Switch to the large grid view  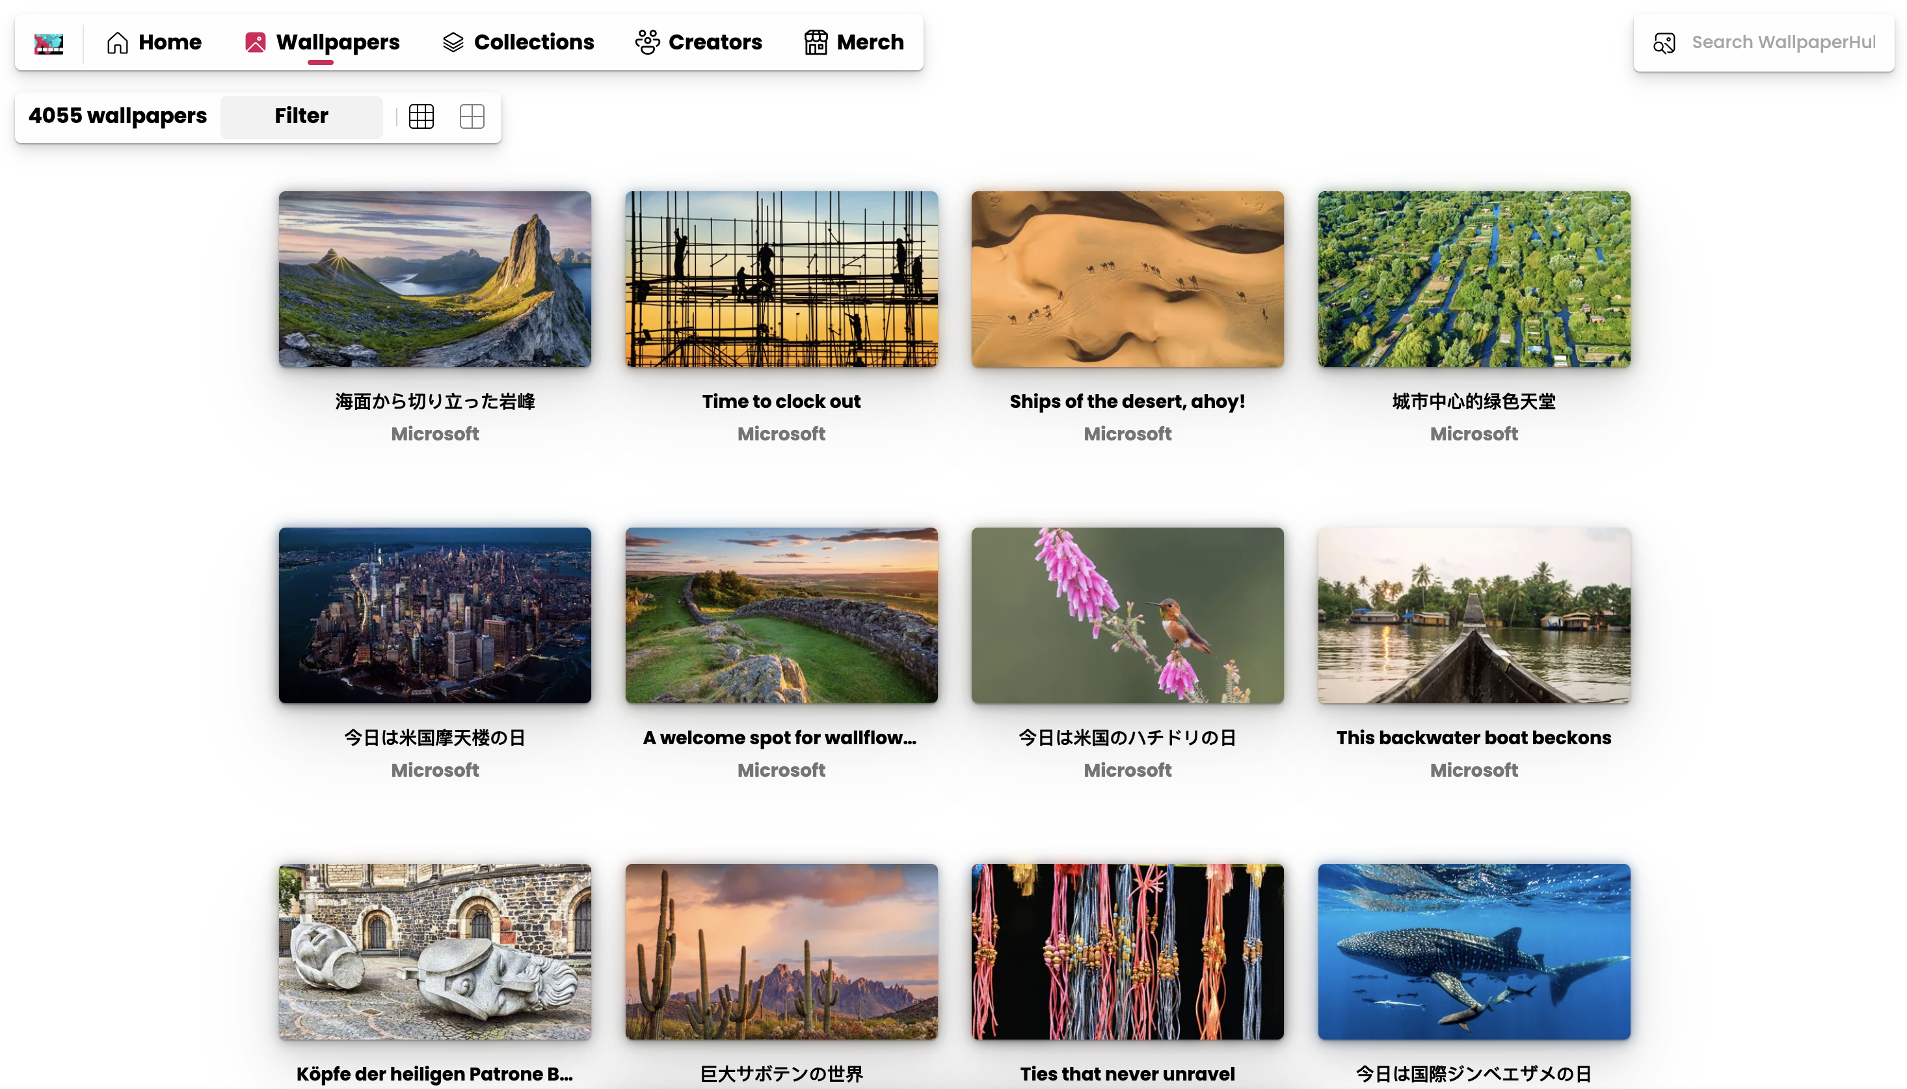click(x=472, y=116)
